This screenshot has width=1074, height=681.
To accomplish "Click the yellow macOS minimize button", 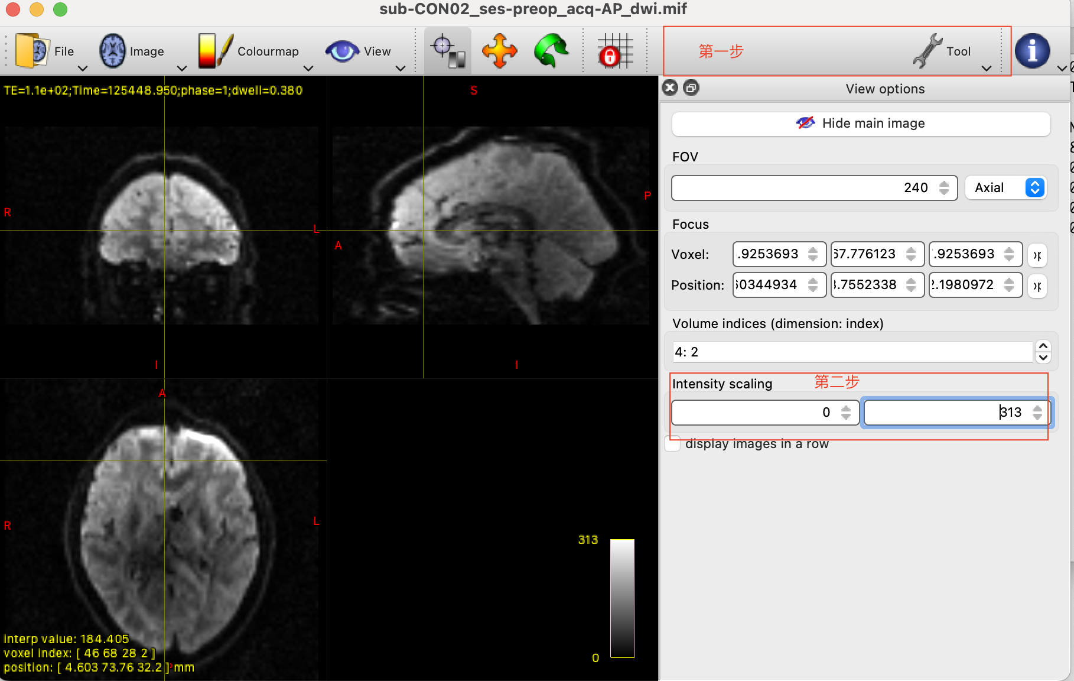I will [37, 9].
